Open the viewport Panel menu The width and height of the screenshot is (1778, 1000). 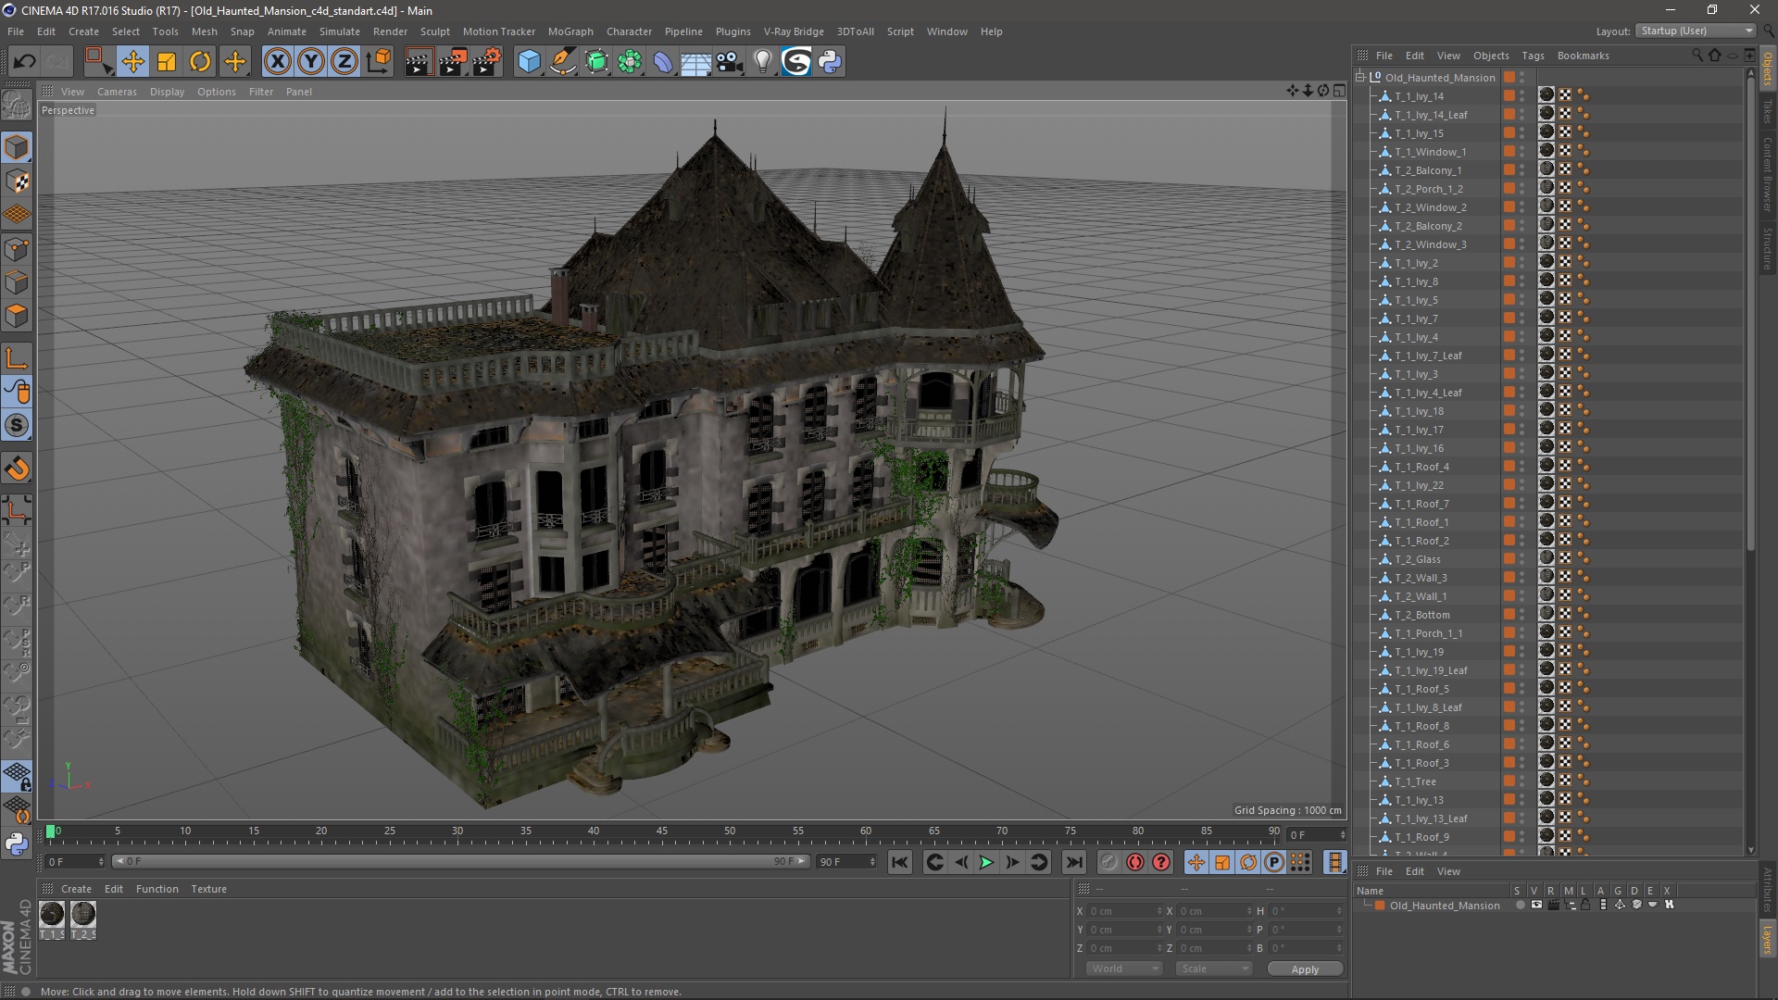coord(298,92)
